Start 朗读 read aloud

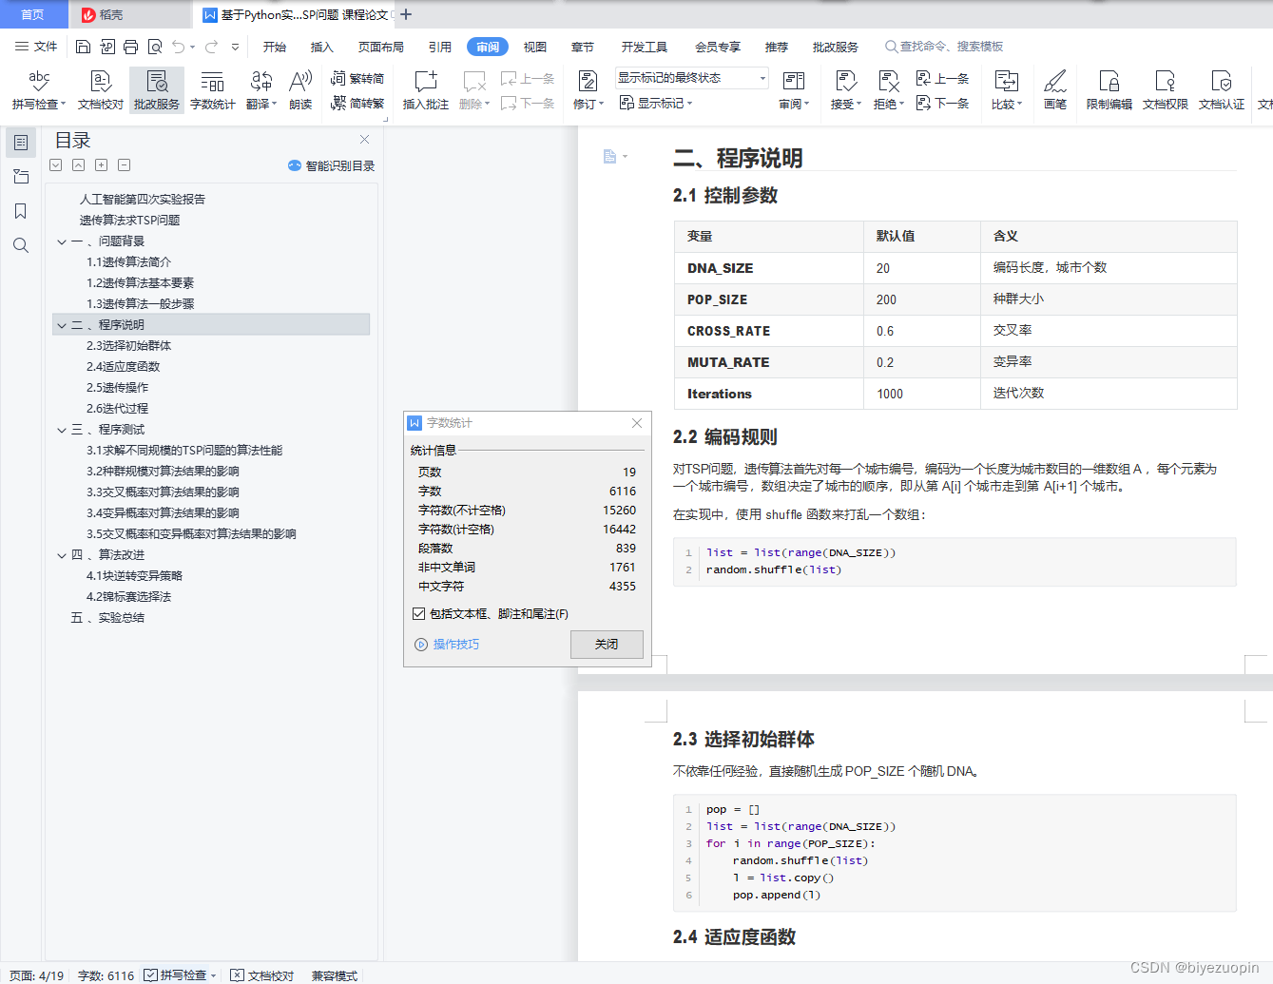point(300,90)
